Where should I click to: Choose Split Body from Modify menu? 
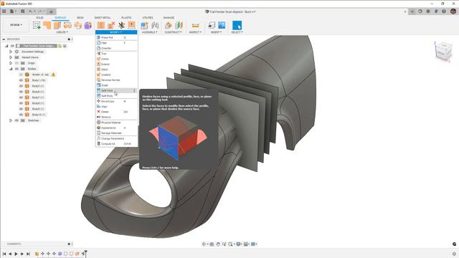116,96
